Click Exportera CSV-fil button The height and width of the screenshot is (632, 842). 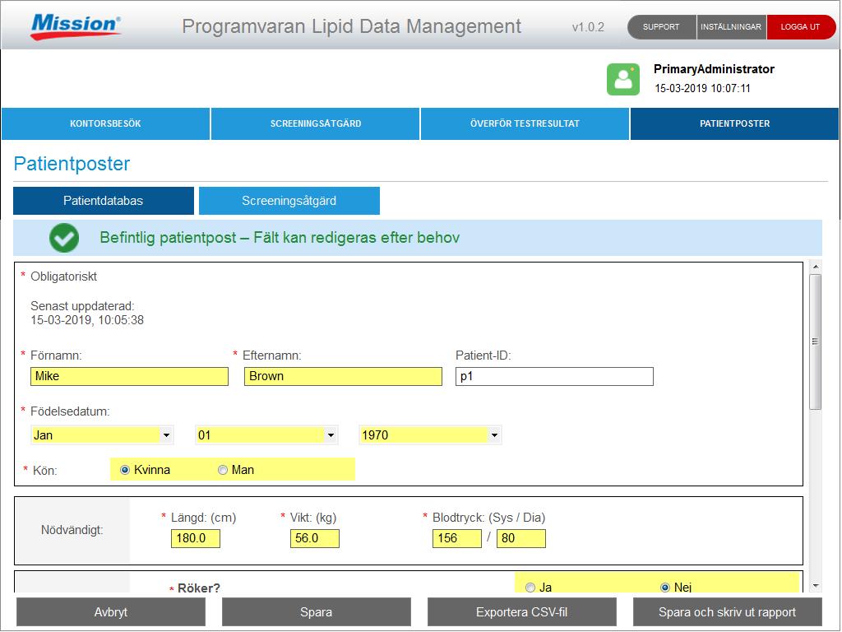point(522,612)
